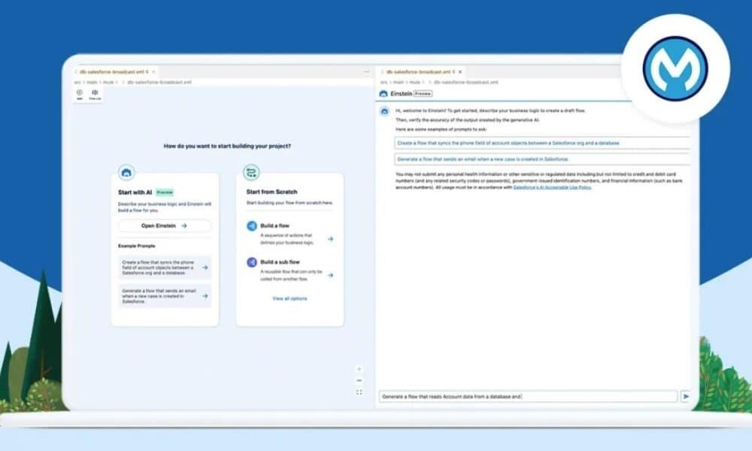Click the Build a flow option

[290, 232]
